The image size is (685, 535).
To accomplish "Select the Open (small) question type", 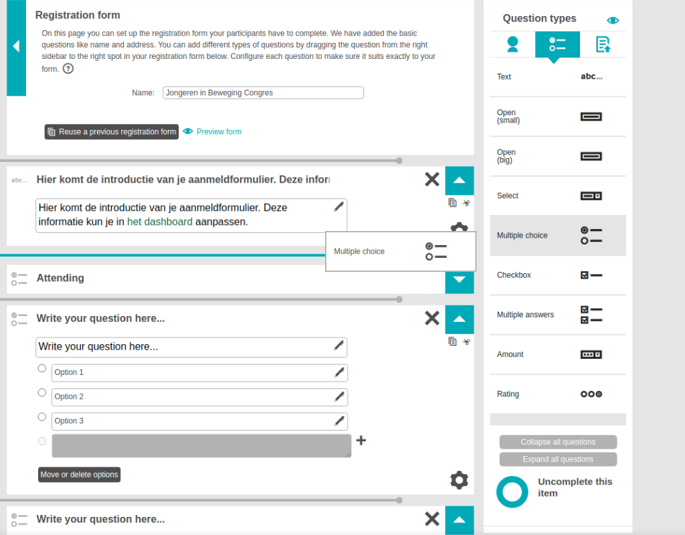I will click(558, 117).
